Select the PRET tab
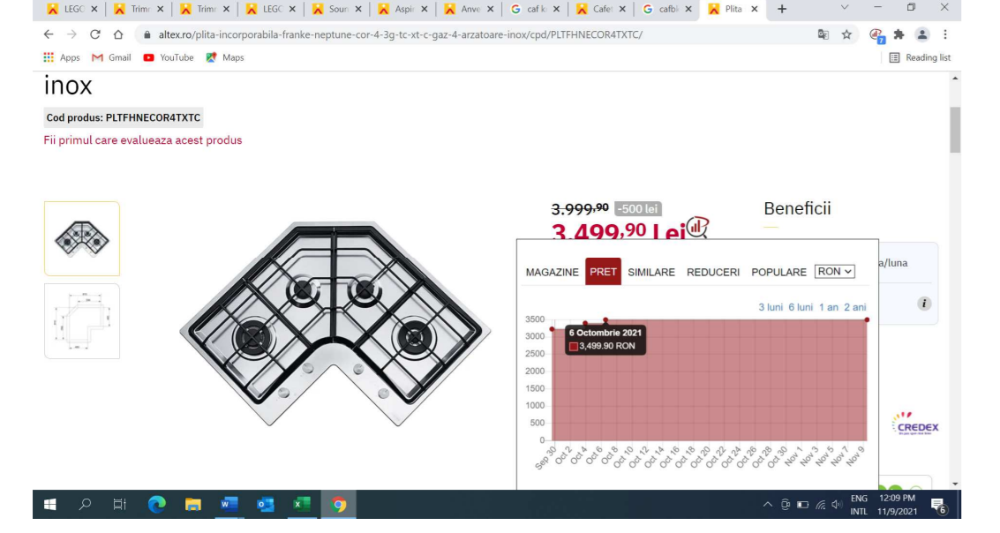This screenshot has width=1000, height=533. click(x=603, y=273)
